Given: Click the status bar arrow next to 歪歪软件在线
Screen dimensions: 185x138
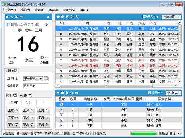Looking at the screenshot, I should tap(179, 134).
